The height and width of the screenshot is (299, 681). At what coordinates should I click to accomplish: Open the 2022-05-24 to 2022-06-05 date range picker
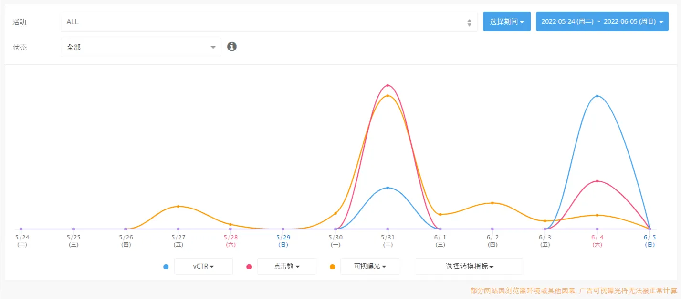[x=602, y=22]
